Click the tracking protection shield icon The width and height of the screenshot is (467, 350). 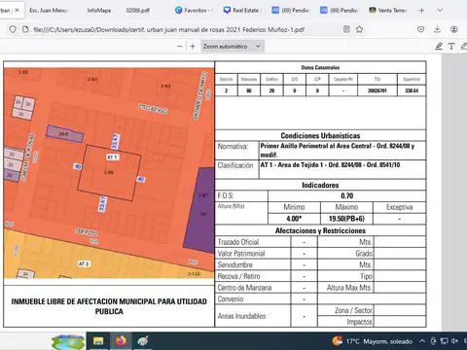click(x=13, y=29)
